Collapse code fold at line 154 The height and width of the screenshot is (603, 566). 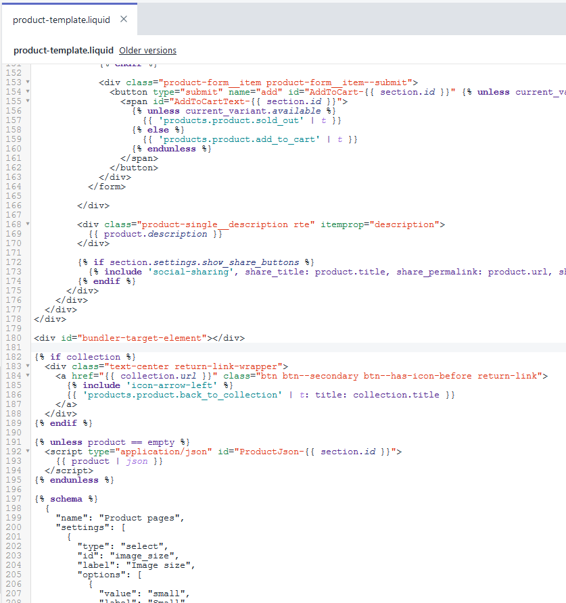[x=28, y=91]
